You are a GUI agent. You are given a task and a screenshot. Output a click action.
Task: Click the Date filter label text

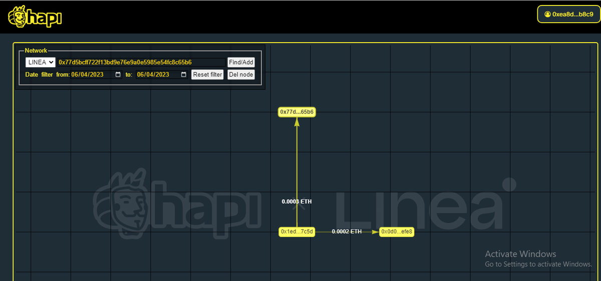(39, 75)
